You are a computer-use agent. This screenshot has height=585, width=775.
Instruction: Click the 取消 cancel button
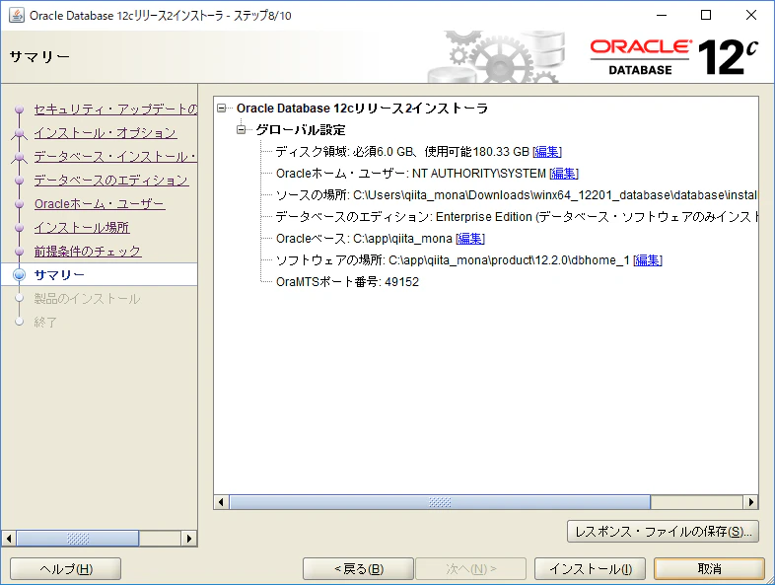709,569
